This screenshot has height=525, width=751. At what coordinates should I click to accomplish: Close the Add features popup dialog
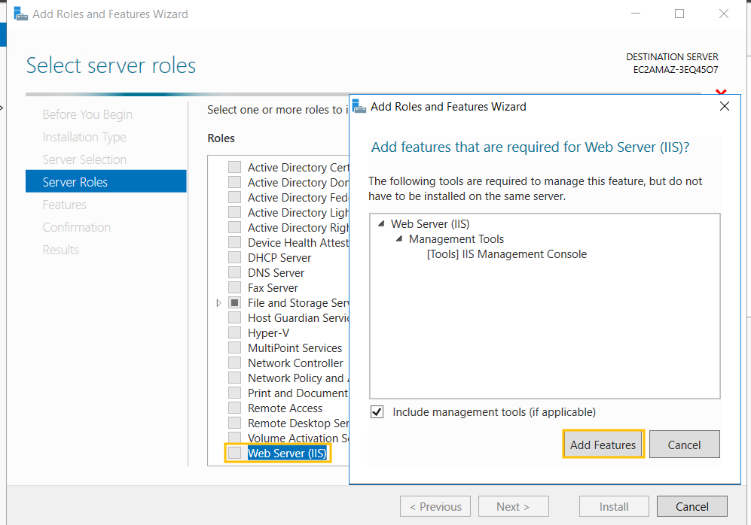pos(724,106)
